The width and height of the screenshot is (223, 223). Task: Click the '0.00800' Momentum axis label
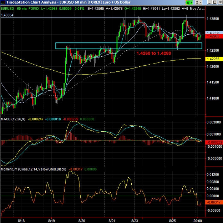213,182
